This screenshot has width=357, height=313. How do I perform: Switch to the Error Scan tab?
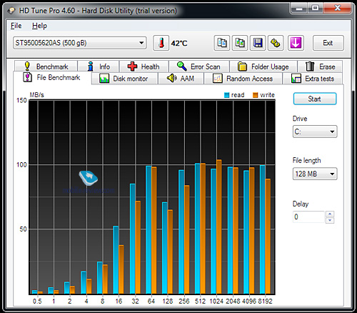click(198, 66)
